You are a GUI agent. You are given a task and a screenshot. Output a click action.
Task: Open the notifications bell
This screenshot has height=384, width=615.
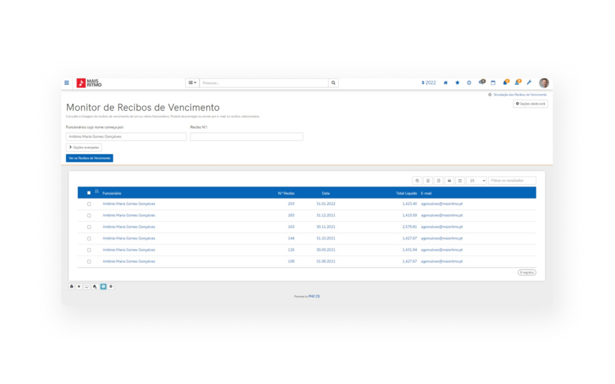click(x=505, y=83)
